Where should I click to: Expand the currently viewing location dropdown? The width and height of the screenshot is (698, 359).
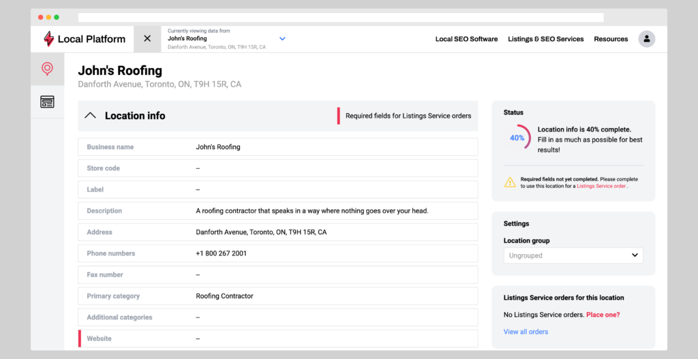click(x=282, y=39)
